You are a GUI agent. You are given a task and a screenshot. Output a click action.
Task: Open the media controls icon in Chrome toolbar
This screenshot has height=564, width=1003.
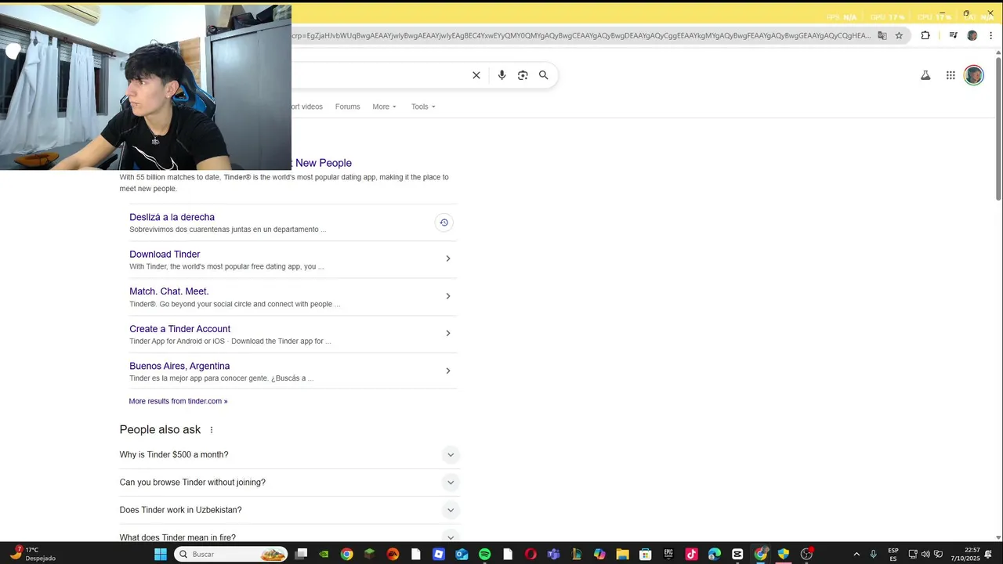(953, 35)
